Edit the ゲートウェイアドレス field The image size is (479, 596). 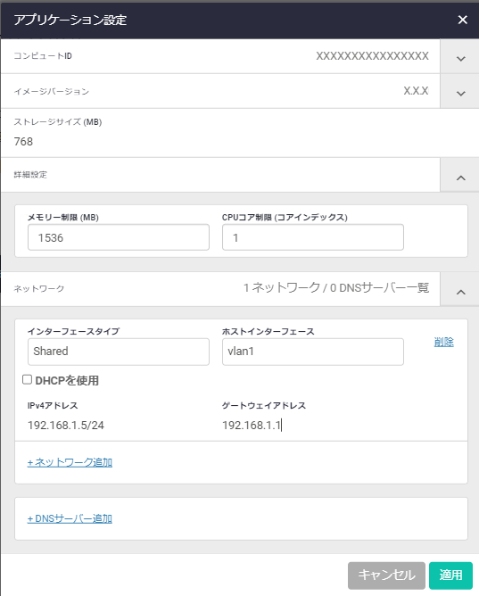click(x=312, y=425)
